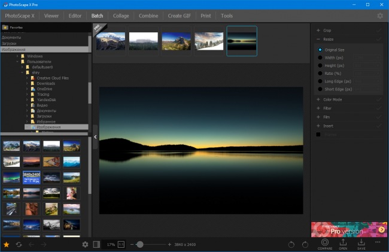
Task: Expand the Filter section
Action: tap(318, 108)
